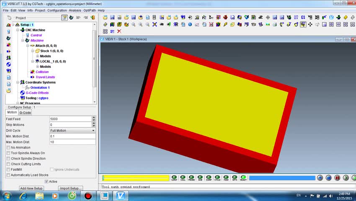Image resolution: width=356 pixels, height=201 pixels.
Task: Collapse the Attach (0, 0, 0) node
Action: click(x=28, y=46)
